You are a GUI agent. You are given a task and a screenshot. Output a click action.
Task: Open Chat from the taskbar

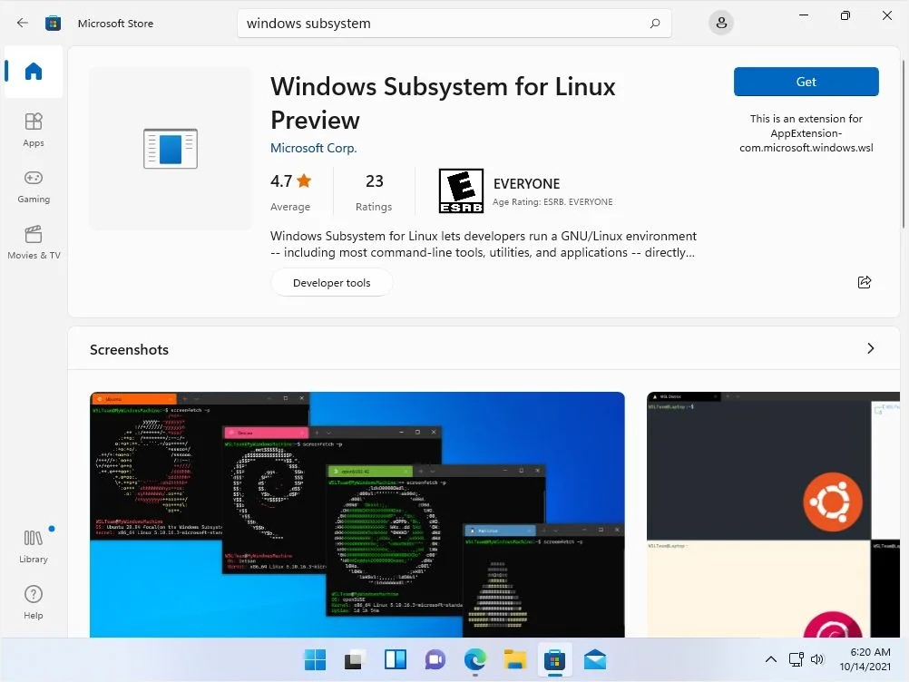(435, 660)
